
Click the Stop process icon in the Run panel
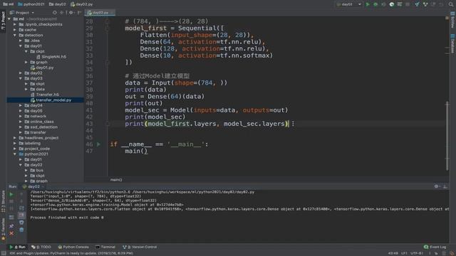(x=11, y=201)
